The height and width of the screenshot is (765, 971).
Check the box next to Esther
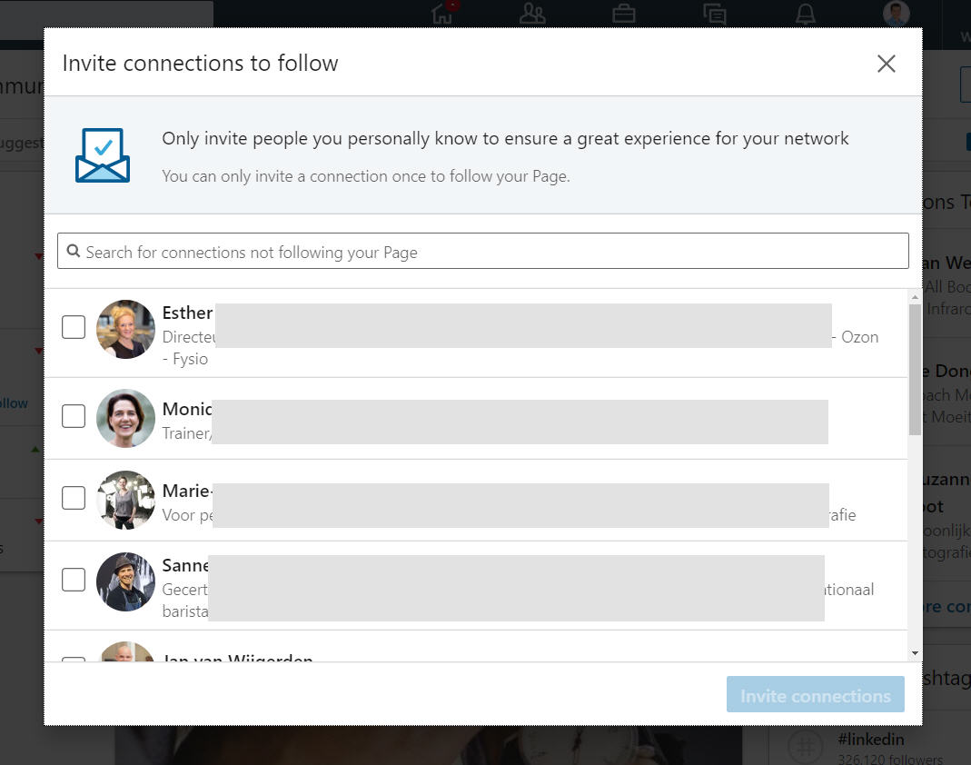tap(74, 327)
